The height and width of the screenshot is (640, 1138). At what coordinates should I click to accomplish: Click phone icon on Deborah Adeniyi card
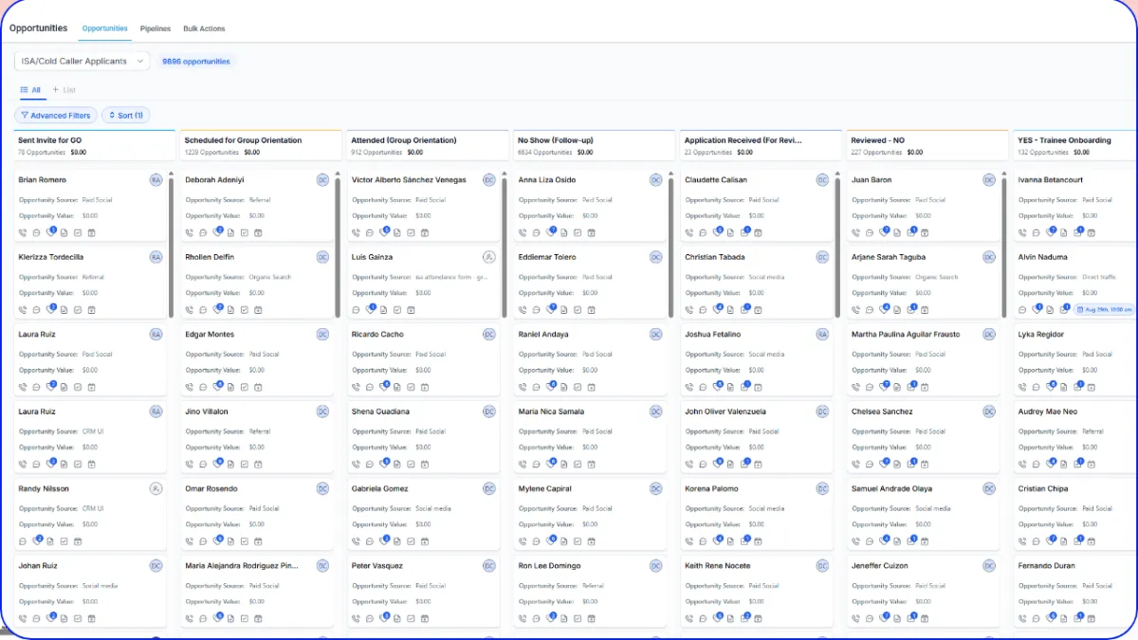pos(190,232)
